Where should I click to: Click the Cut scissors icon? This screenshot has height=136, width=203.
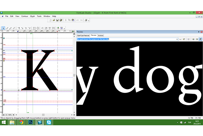tap(65, 20)
